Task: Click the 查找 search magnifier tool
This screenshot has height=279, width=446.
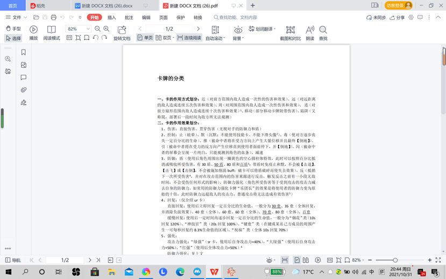Action: click(323, 33)
